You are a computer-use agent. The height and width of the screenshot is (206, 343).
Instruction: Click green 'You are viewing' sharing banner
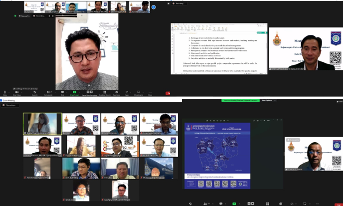tap(240, 100)
